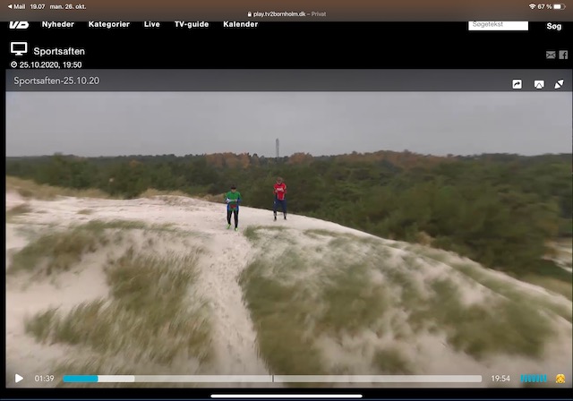Click the video progress bar

(x=272, y=379)
